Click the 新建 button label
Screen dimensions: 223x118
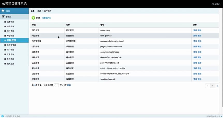click(x=38, y=18)
